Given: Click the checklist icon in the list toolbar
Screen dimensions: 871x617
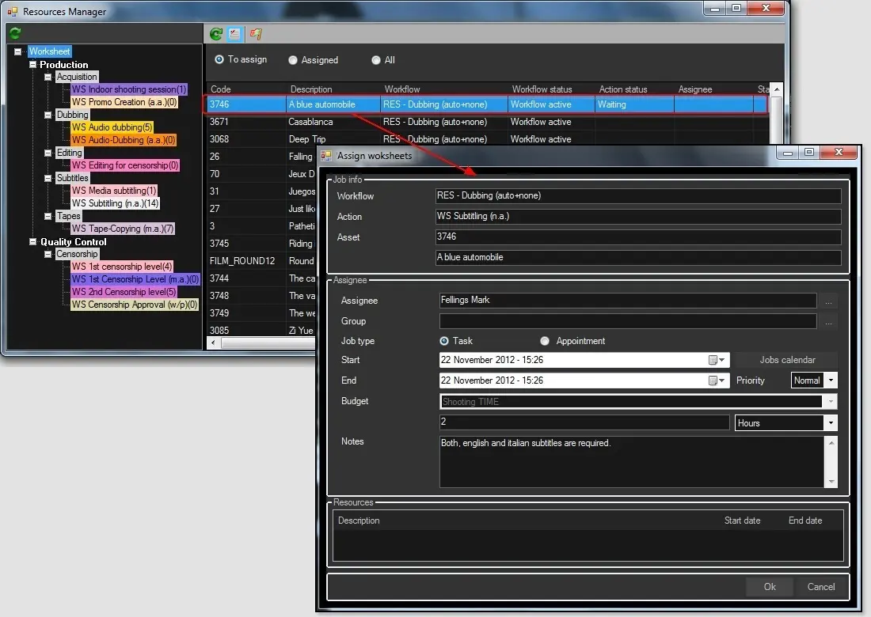Looking at the screenshot, I should (x=235, y=34).
